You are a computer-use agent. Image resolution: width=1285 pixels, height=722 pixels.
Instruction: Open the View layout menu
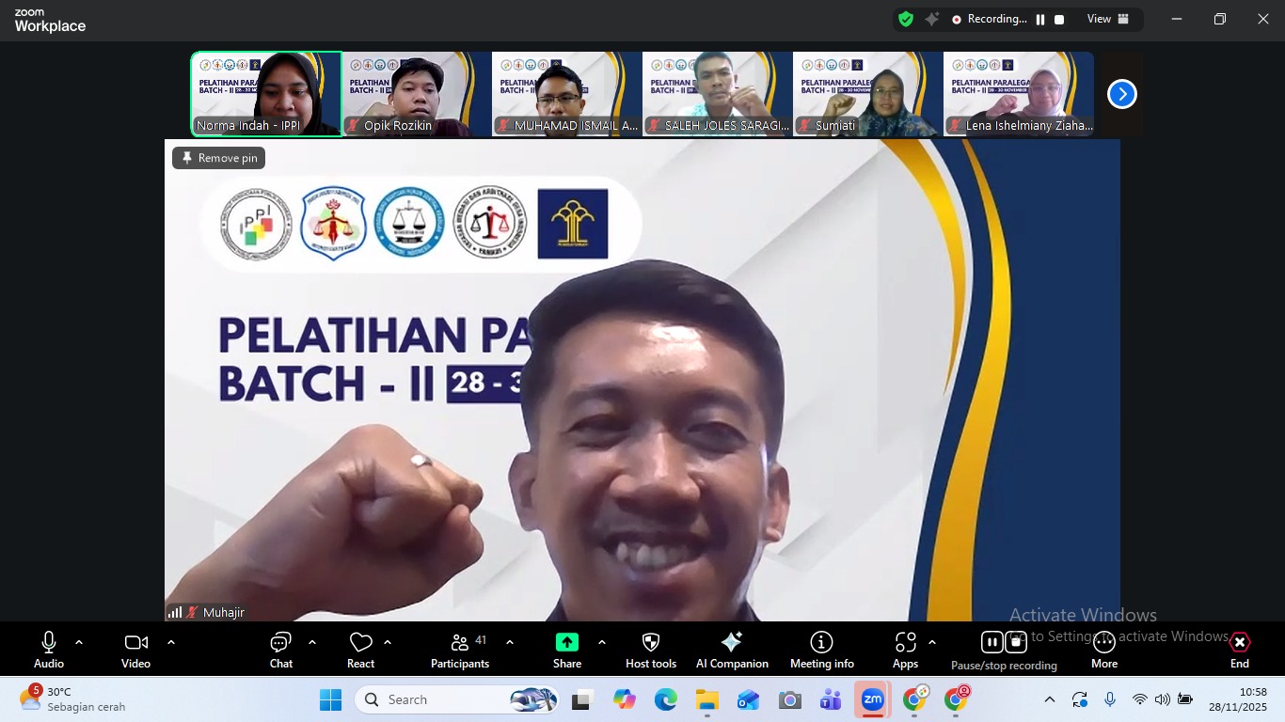coord(1107,19)
